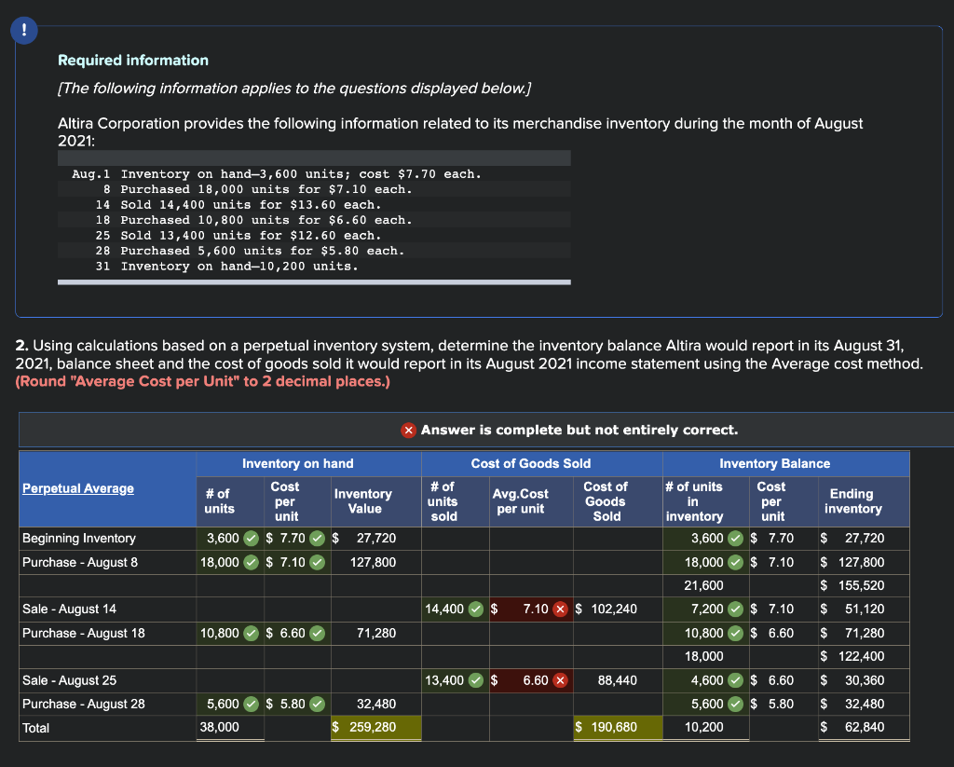The height and width of the screenshot is (767, 954).
Task: Click checkmark beside August 18 purchase 10,800 balance units
Action: click(x=736, y=634)
